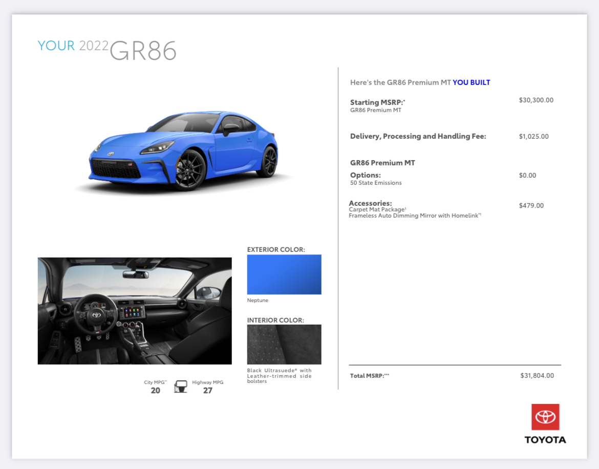Click GR86 Premium MT under Starting MSRP
This screenshot has width=599, height=469.
click(375, 110)
